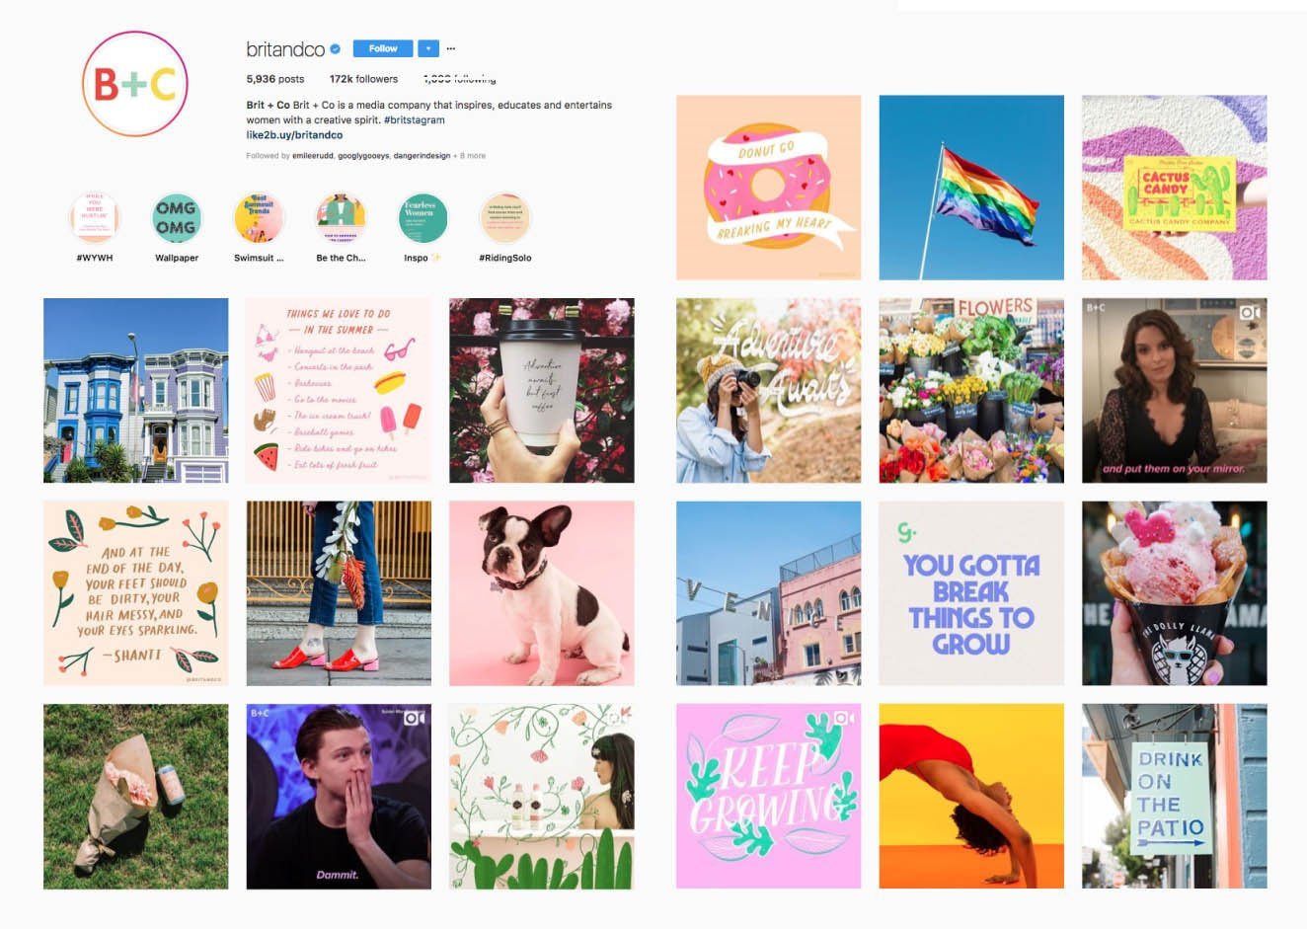Open the OMG Wallpaper story highlight

[177, 218]
